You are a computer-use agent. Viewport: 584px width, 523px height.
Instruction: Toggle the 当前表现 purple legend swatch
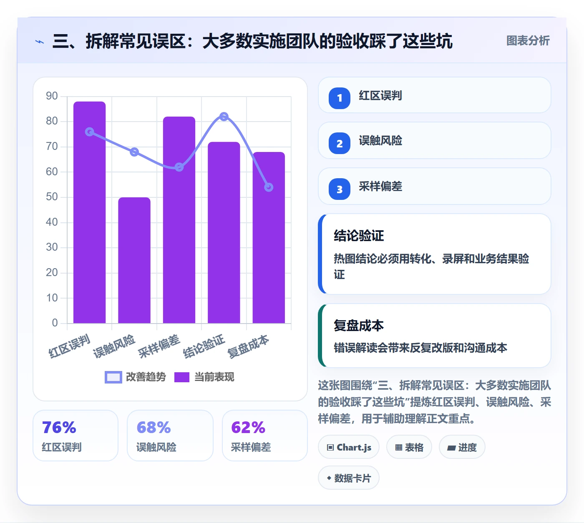(x=182, y=377)
